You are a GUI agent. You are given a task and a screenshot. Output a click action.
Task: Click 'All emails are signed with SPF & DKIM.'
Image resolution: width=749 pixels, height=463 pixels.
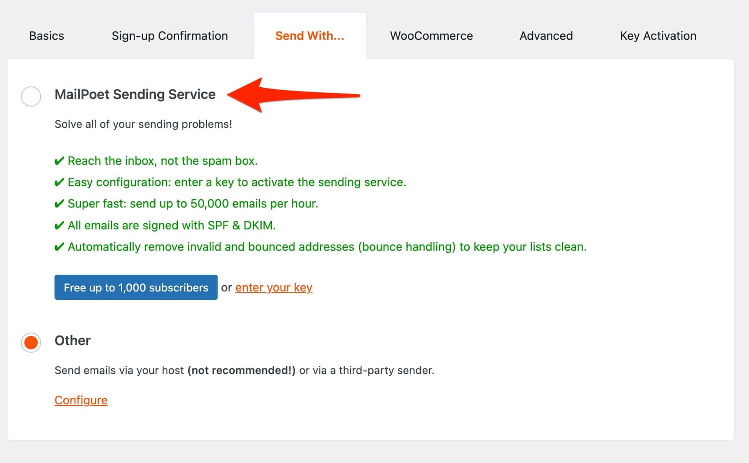coord(165,225)
